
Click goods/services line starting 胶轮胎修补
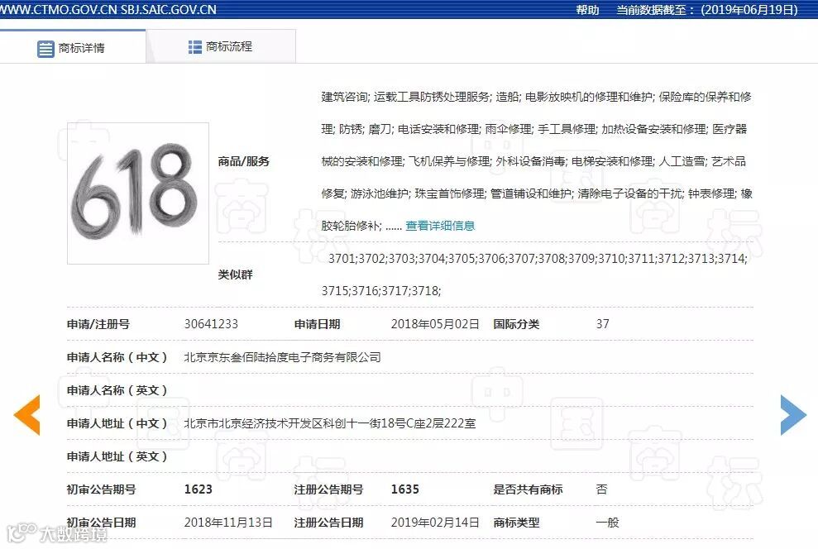[361, 226]
